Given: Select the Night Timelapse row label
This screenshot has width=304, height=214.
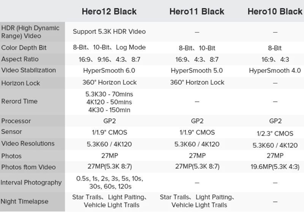Looking at the screenshot, I should (x=24, y=201).
